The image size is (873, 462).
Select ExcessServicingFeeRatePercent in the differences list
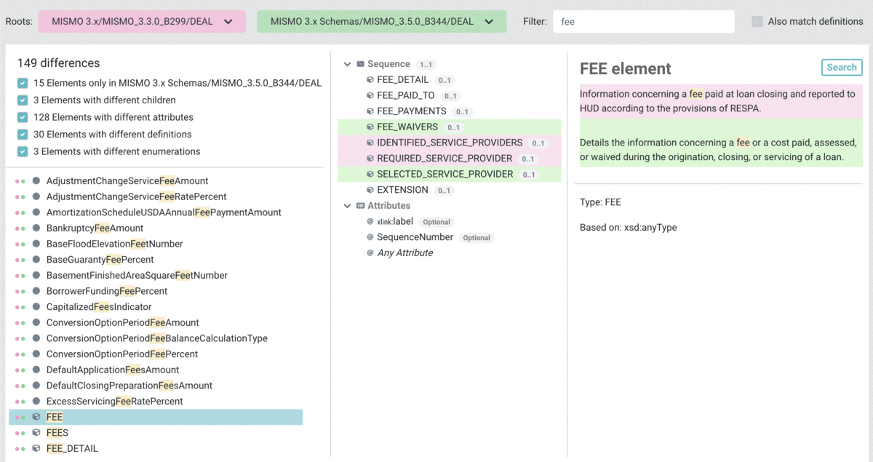tap(114, 401)
